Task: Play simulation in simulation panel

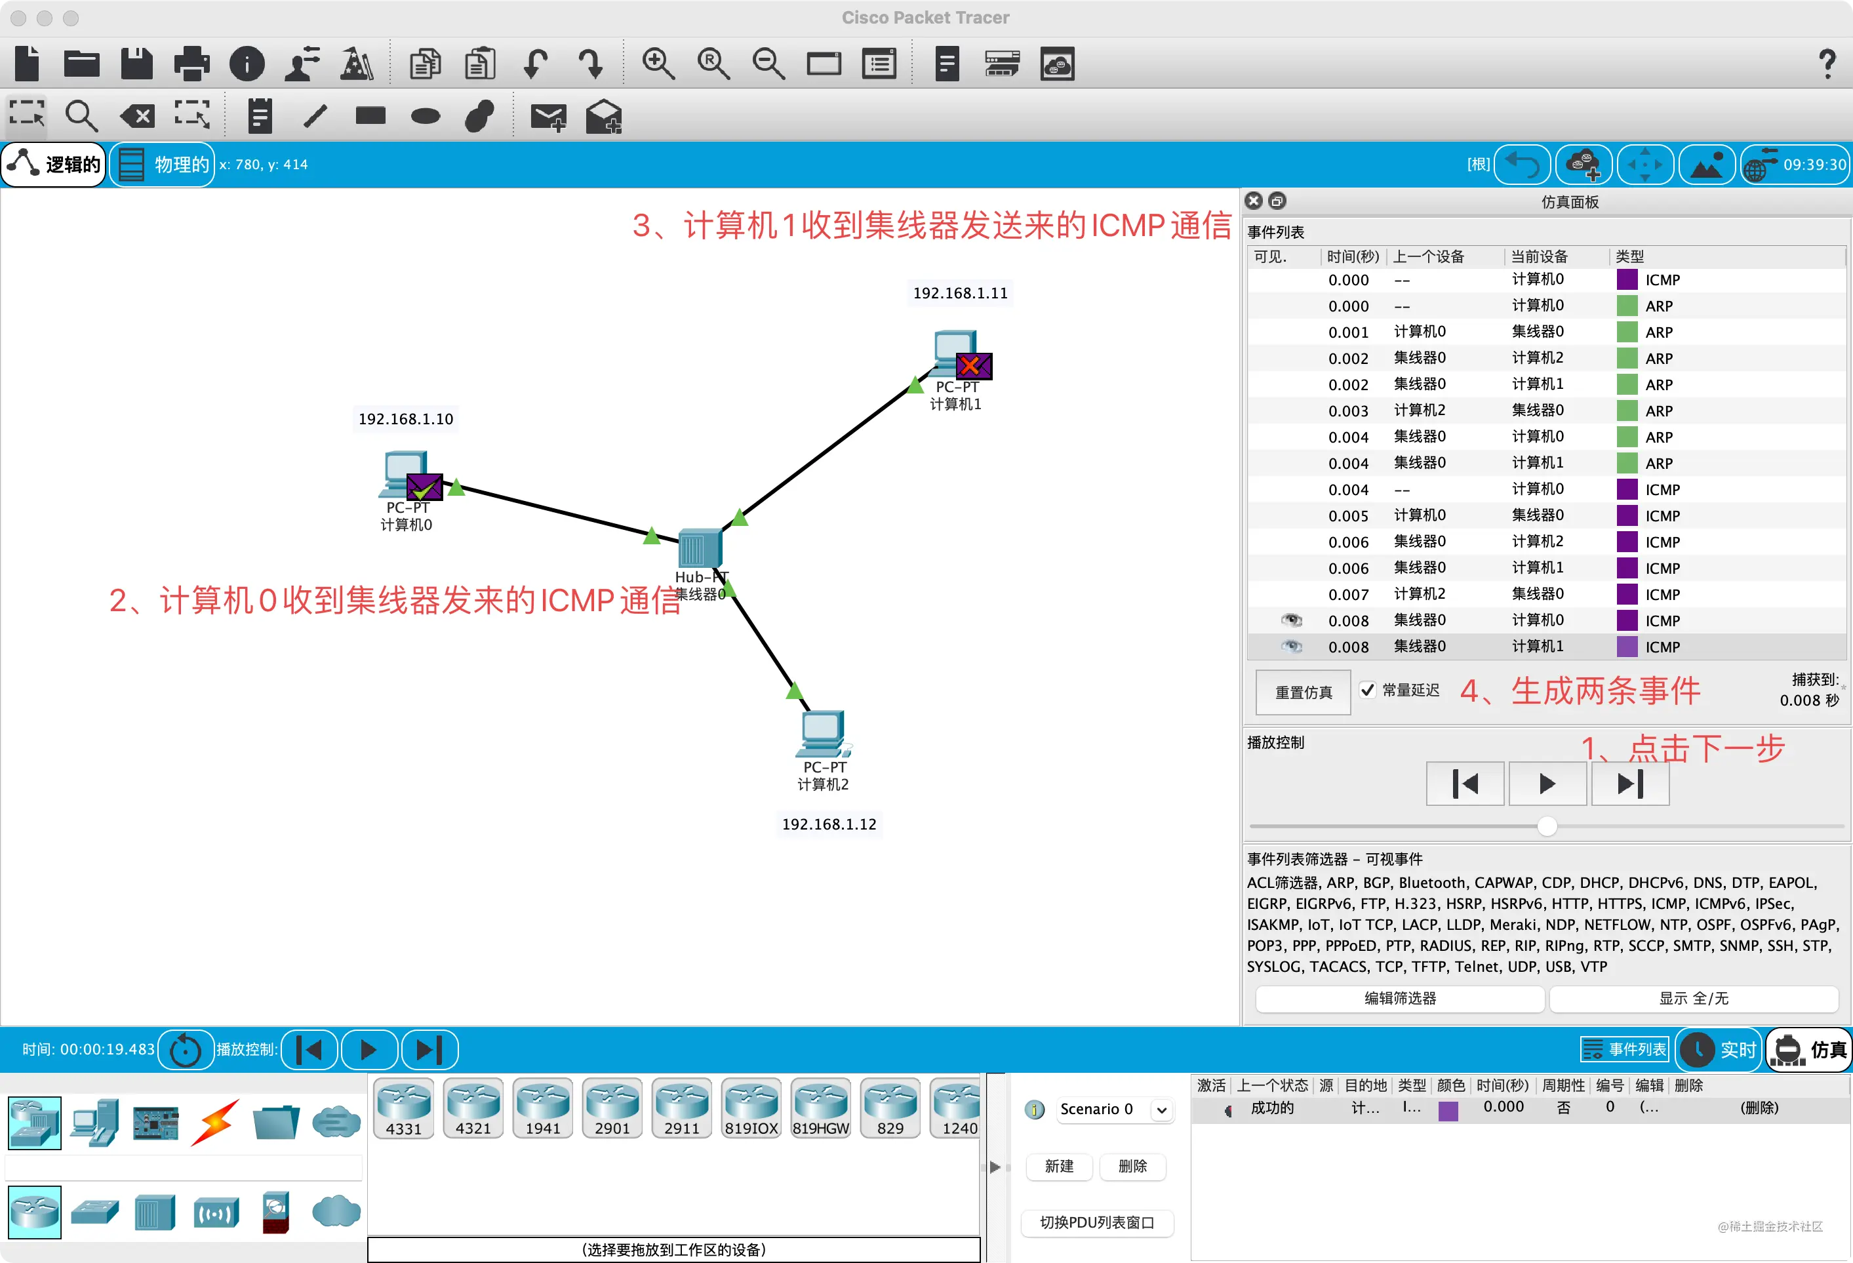Action: click(x=1547, y=784)
